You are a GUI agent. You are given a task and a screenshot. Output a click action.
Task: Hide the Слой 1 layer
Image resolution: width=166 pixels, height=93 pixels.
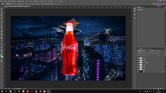(138, 58)
